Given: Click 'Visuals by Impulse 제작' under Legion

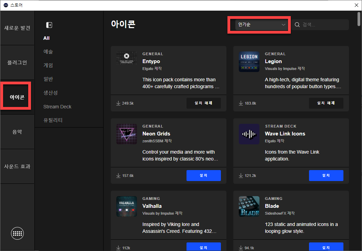Looking at the screenshot, I should click(x=285, y=69).
